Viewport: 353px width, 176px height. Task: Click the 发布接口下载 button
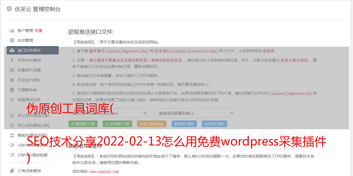click(x=117, y=124)
